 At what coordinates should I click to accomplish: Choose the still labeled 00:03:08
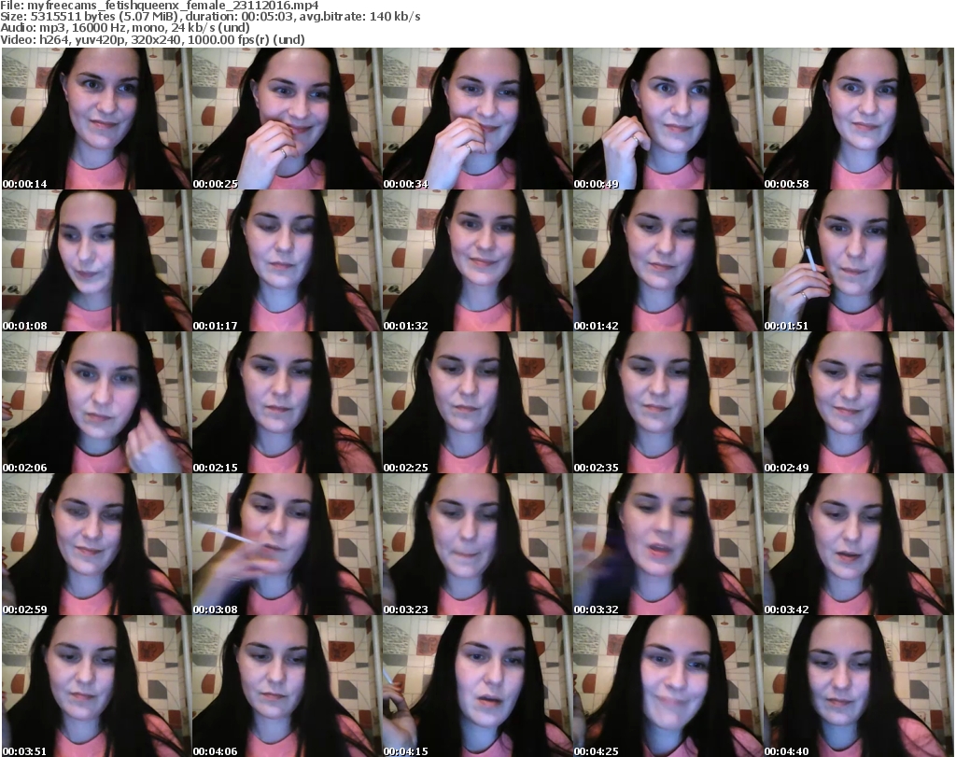tap(287, 544)
